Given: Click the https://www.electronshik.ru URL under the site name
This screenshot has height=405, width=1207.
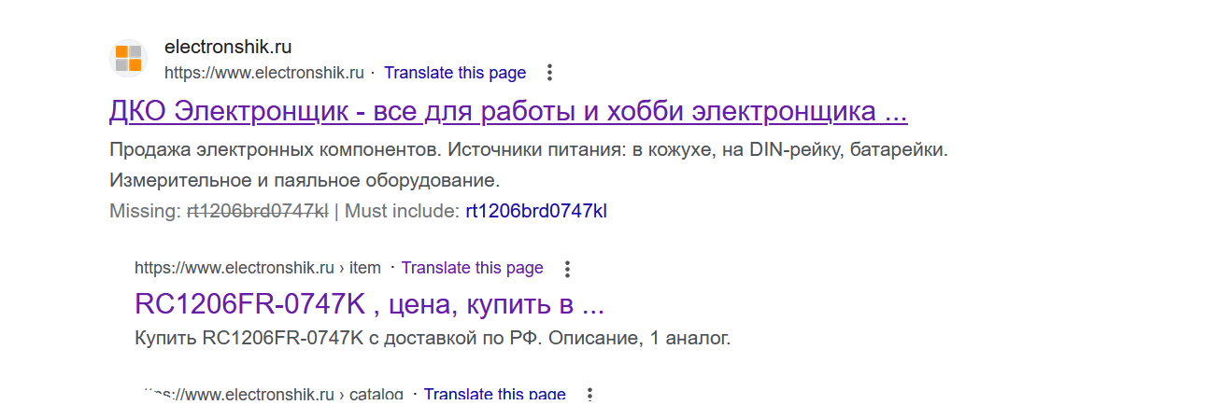Looking at the screenshot, I should tap(264, 73).
